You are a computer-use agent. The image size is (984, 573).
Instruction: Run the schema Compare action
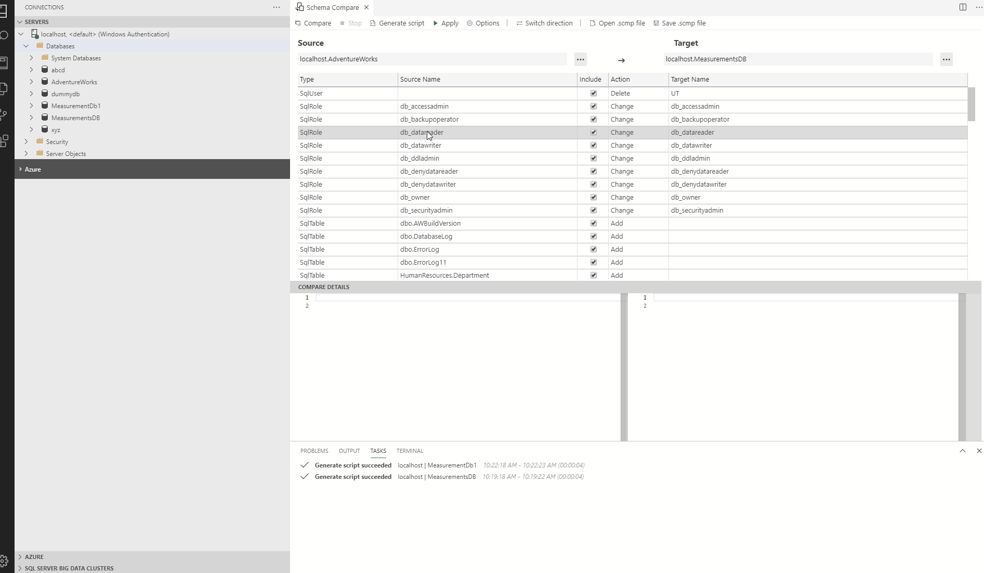(313, 23)
